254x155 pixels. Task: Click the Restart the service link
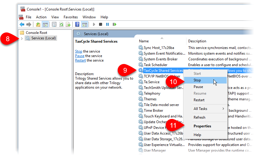pos(80,60)
